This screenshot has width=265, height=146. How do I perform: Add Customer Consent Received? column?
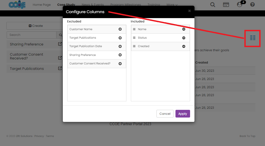pos(120,64)
